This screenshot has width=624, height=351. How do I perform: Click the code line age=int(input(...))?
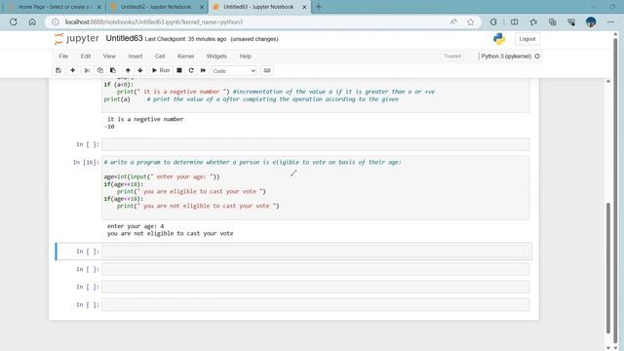coord(162,176)
